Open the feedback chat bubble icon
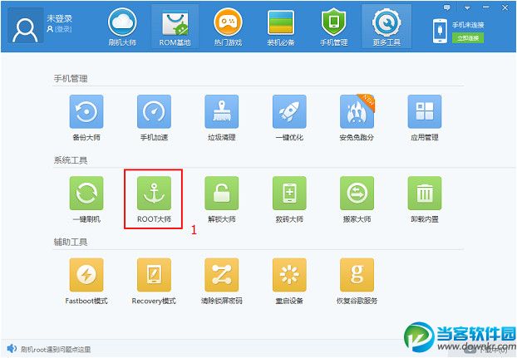Screen dimensions: 517x358 point(447,7)
